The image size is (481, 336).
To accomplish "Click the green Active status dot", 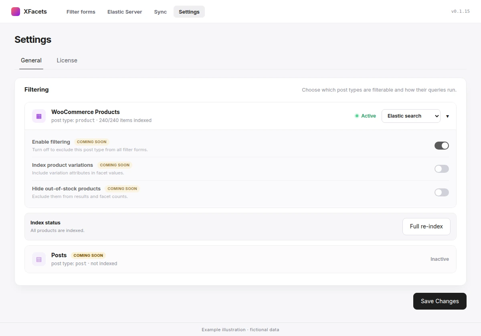I will pyautogui.click(x=357, y=116).
